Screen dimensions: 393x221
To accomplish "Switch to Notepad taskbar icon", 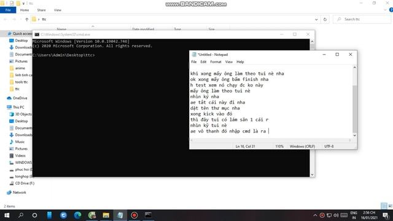I will (x=120, y=215).
